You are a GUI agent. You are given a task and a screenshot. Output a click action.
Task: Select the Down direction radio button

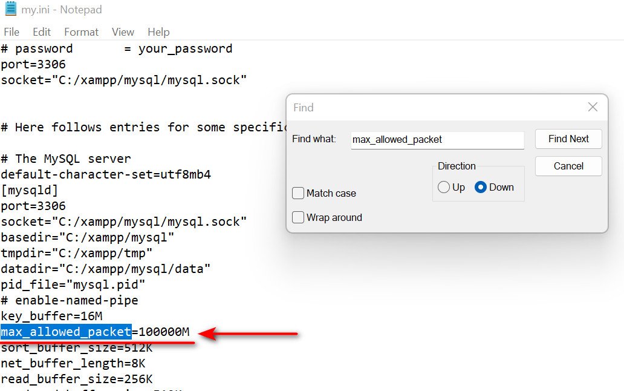pyautogui.click(x=480, y=187)
